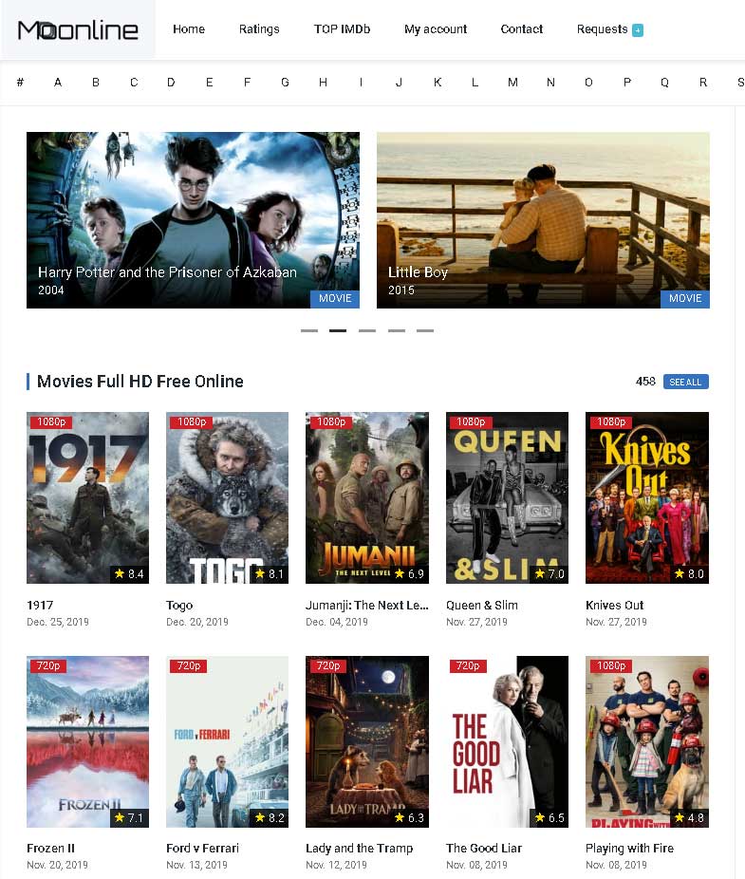Select the fifth carousel slide indicator

click(425, 330)
